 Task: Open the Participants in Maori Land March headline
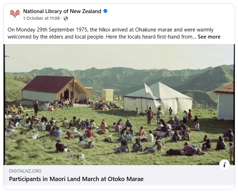point(76,179)
